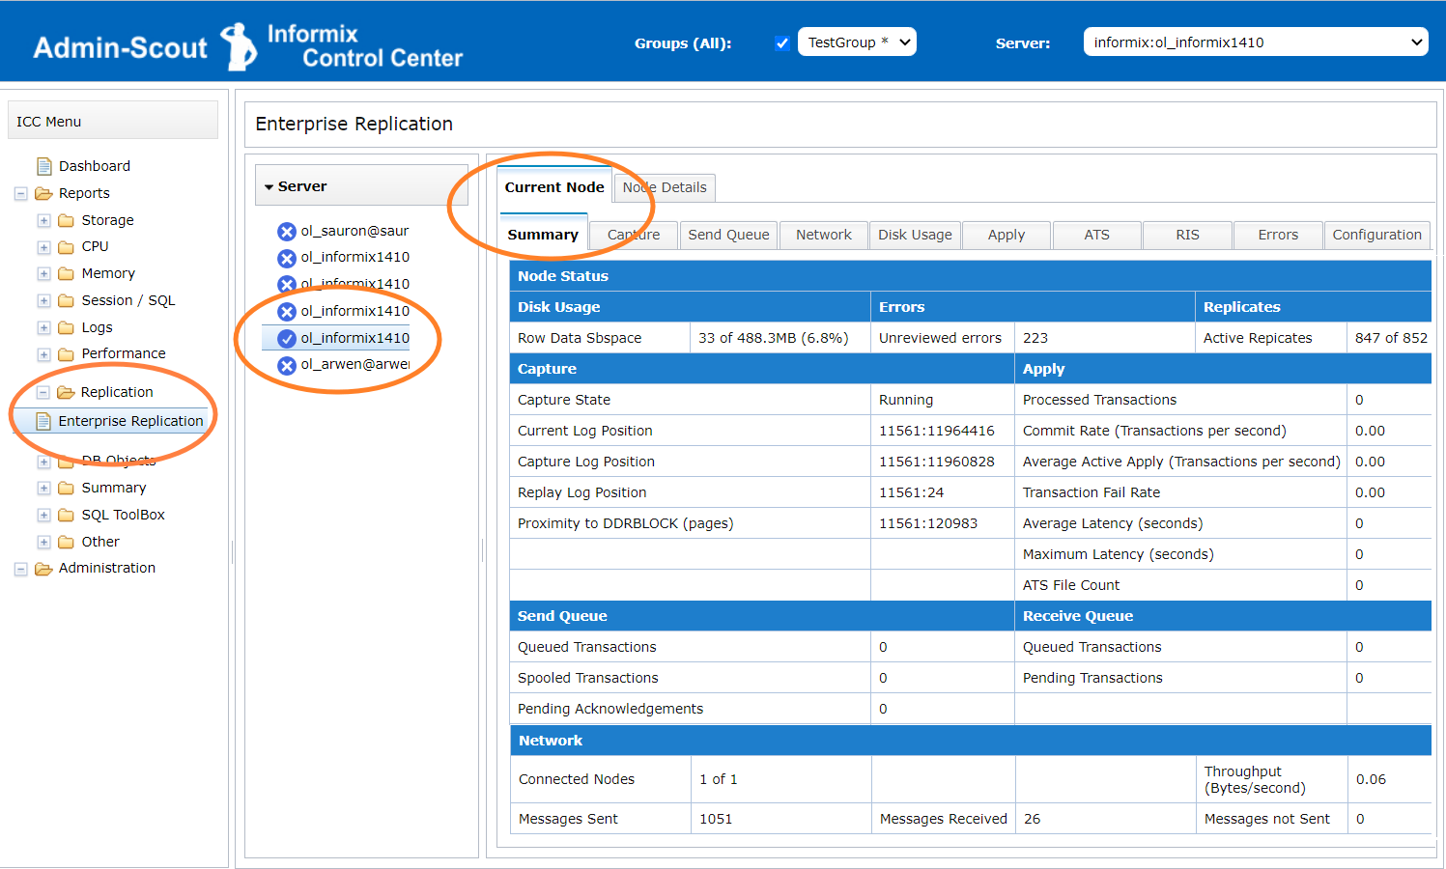The width and height of the screenshot is (1446, 869).
Task: Open the Errors tab
Action: (1278, 235)
